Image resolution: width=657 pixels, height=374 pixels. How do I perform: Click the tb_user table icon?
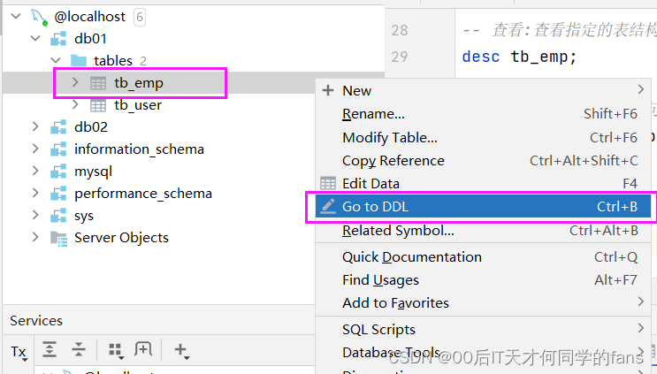pyautogui.click(x=98, y=105)
